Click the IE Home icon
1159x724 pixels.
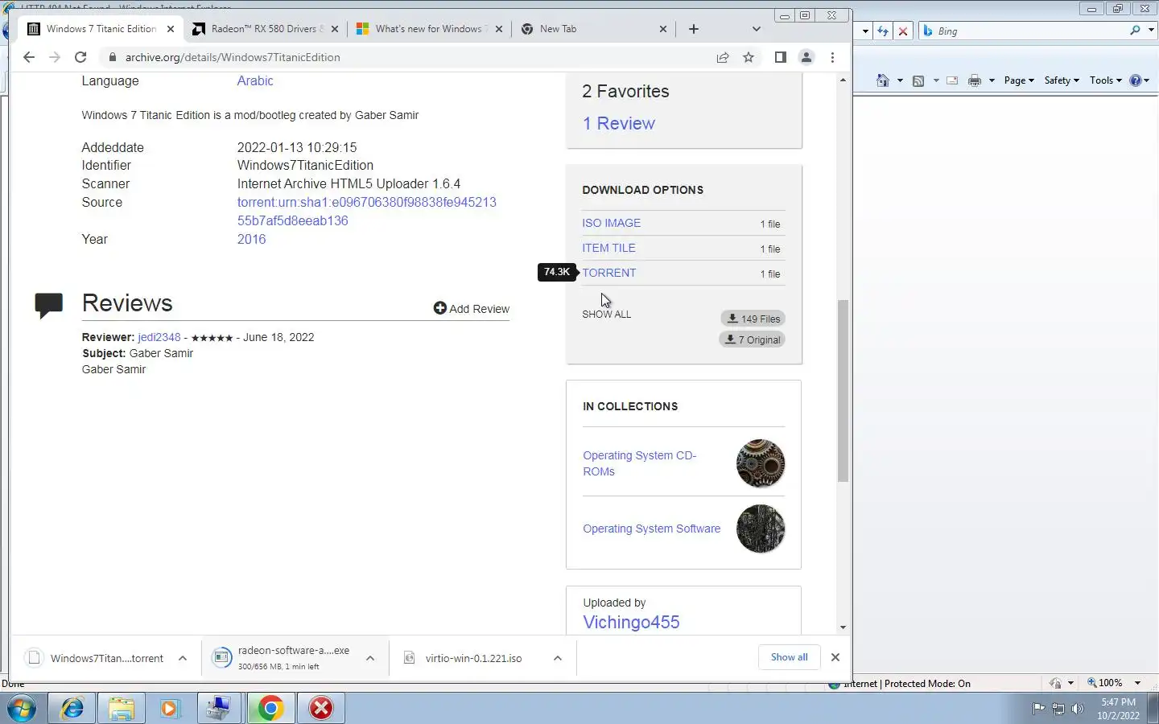(x=883, y=80)
